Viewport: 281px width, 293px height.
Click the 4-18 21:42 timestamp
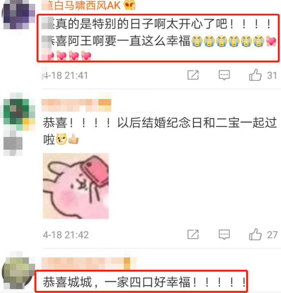click(x=66, y=235)
